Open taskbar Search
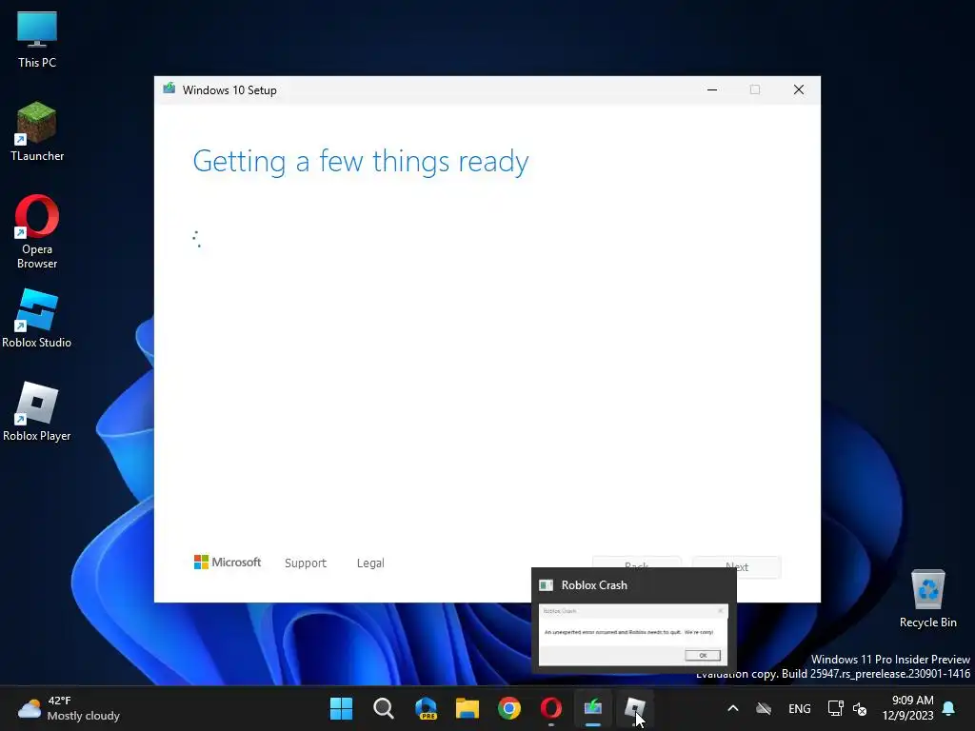The image size is (975, 731). (383, 708)
